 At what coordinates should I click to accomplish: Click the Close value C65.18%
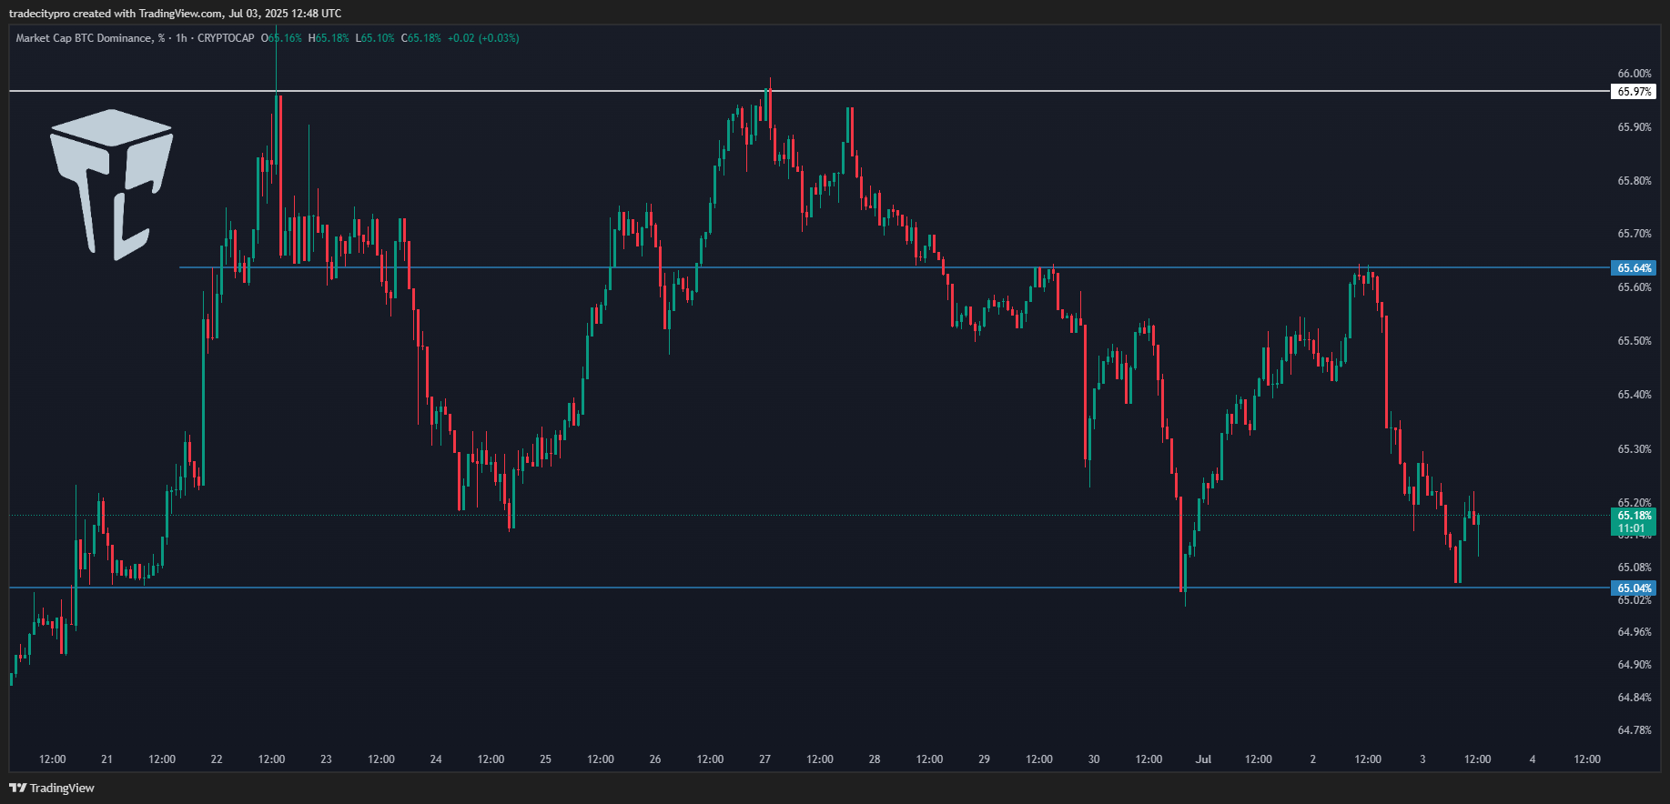[420, 38]
